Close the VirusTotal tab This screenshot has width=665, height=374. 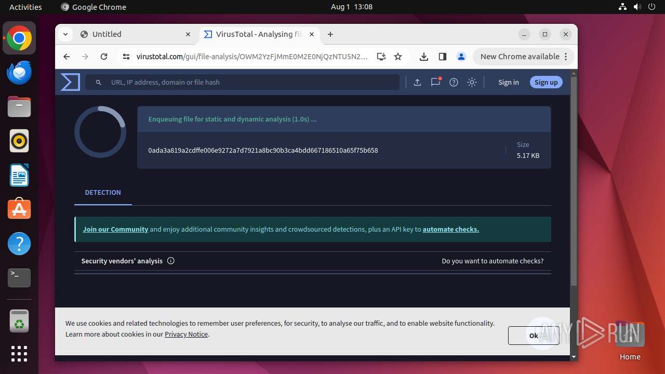tap(312, 34)
